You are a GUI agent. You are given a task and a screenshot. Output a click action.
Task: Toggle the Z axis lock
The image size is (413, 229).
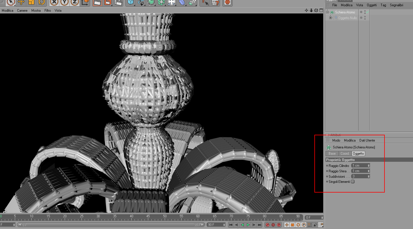click(x=74, y=2)
